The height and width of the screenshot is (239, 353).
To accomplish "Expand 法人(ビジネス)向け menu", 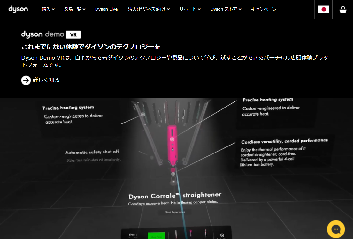I will [x=149, y=9].
